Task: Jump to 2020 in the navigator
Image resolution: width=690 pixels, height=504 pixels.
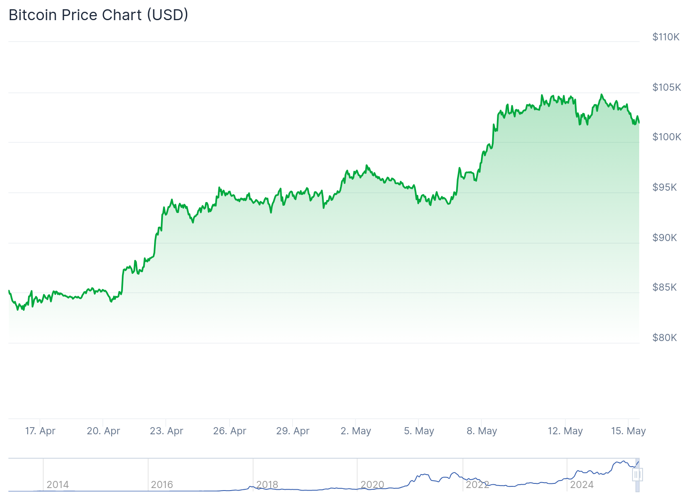Action: (x=372, y=485)
